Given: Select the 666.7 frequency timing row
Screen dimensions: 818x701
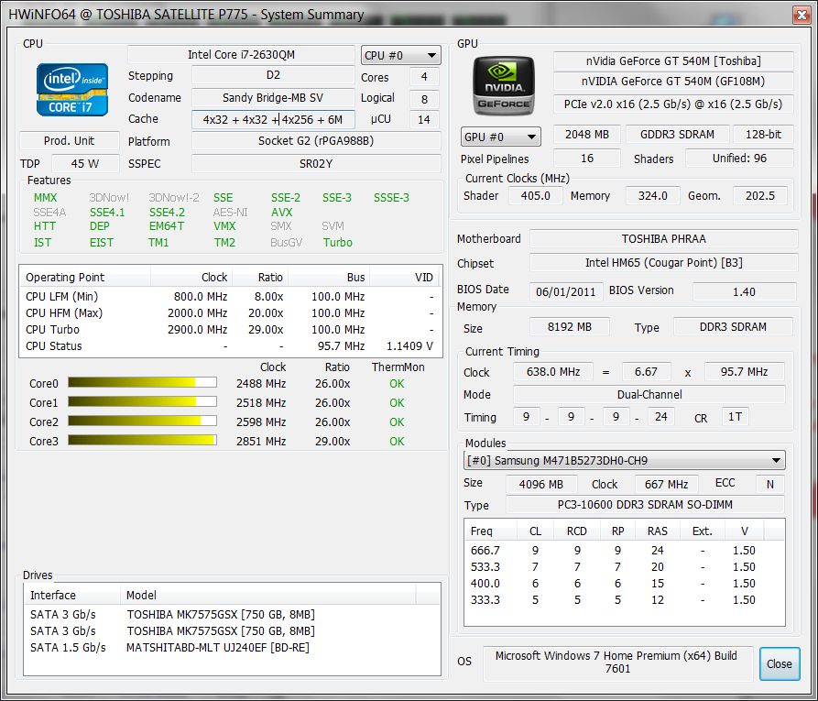Looking at the screenshot, I should 625,551.
